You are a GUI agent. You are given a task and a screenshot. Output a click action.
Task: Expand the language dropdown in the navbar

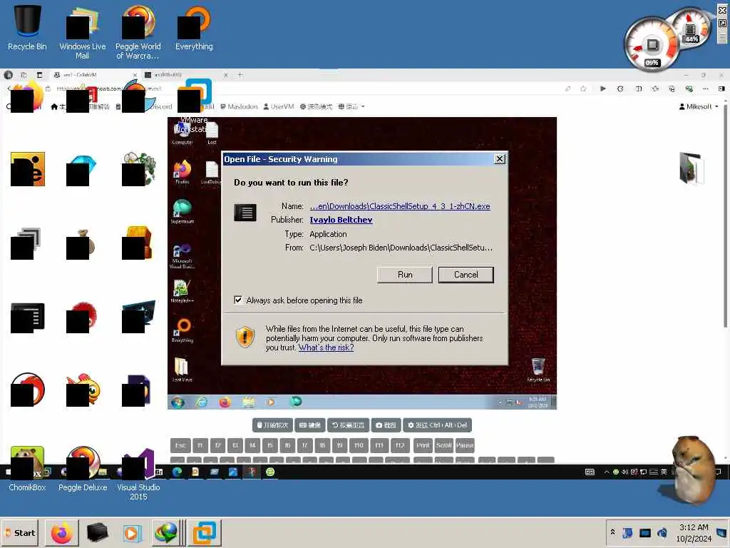[351, 106]
